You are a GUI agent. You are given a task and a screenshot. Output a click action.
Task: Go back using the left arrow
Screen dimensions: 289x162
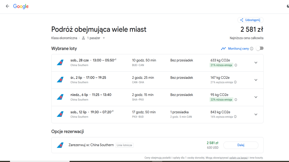(x=7, y=6)
